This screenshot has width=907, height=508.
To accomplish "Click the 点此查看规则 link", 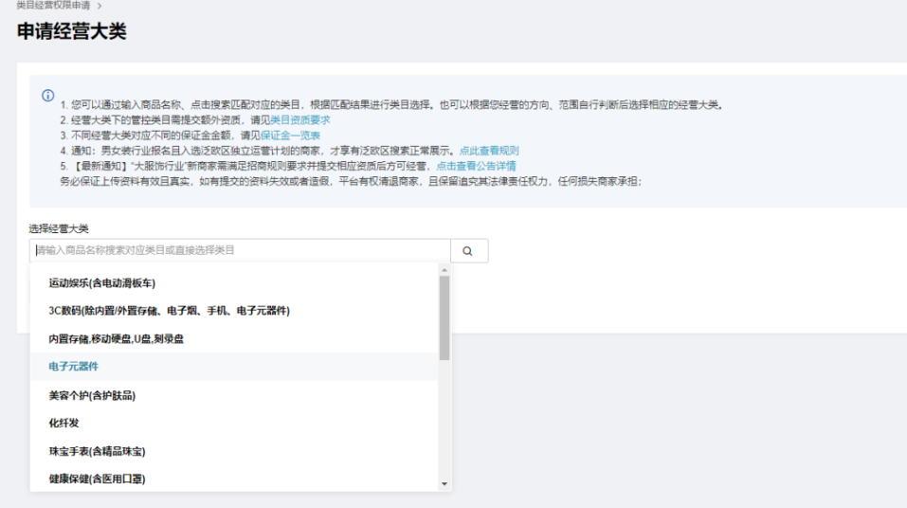I will point(489,151).
